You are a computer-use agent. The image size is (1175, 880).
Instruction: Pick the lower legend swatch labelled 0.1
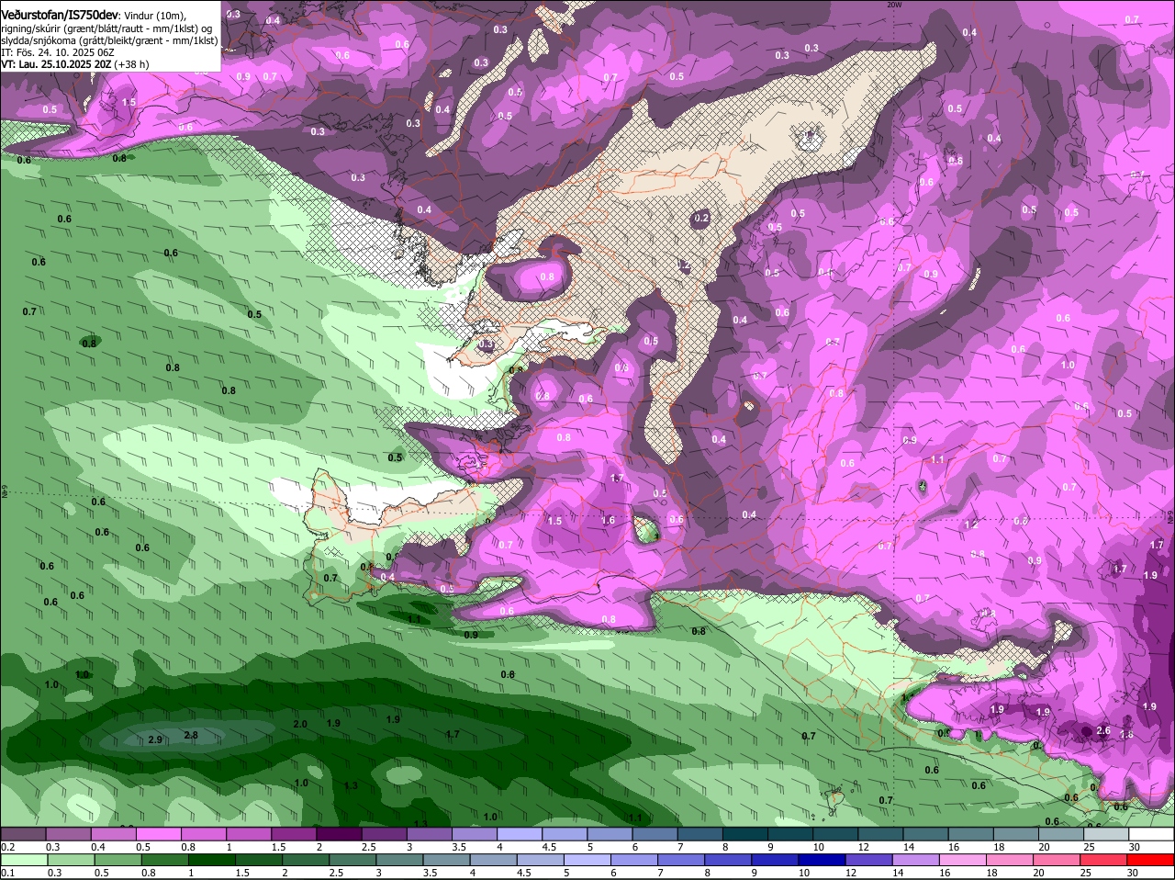coord(24,860)
